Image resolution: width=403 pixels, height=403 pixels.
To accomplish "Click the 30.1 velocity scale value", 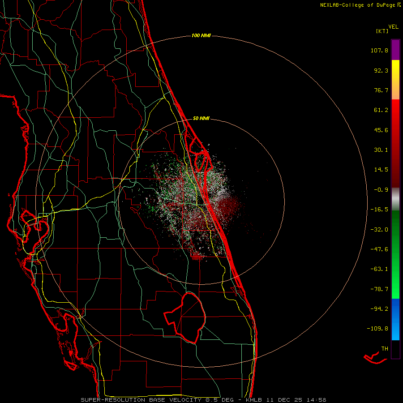I will point(381,150).
